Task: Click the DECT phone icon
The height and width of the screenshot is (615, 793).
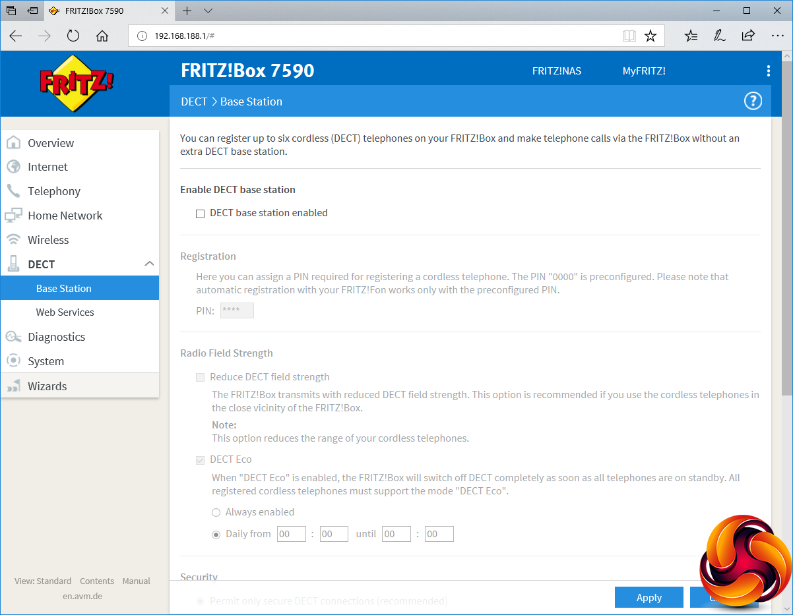Action: 13,264
